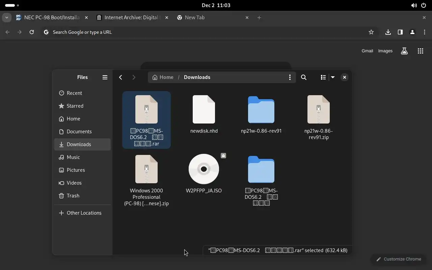Select Windows 2000 Professional zip file
Viewport: 432px width, 270px height.
click(146, 180)
